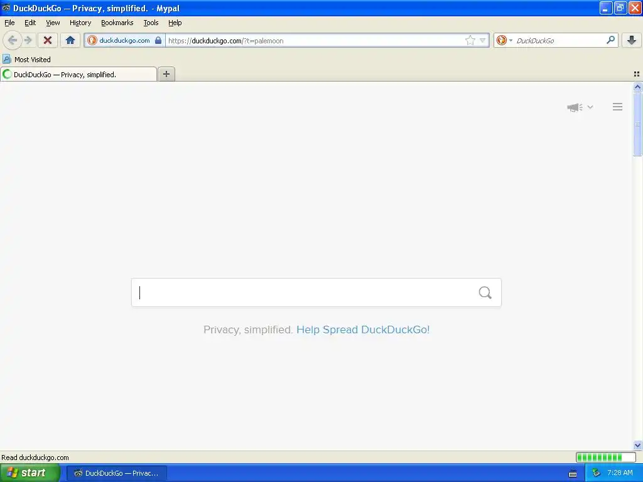
Task: Open the URL history dropdown arrow
Action: coord(483,40)
